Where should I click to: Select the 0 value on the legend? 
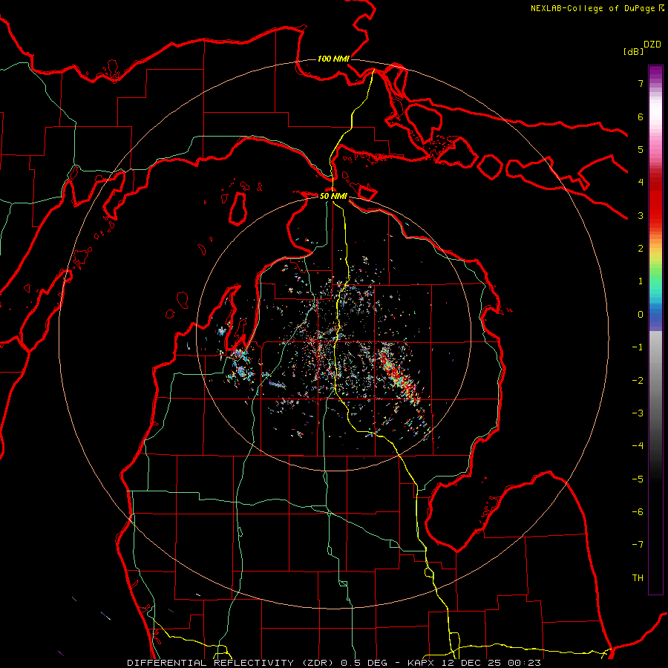(x=641, y=315)
